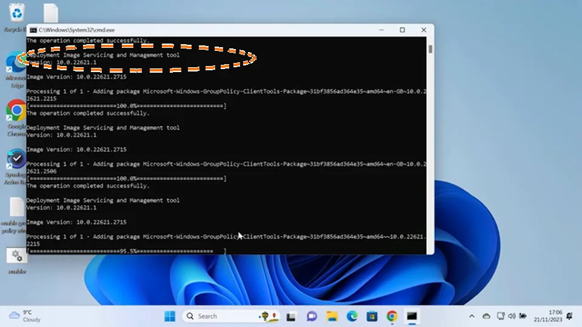The width and height of the screenshot is (582, 327).
Task: Open the Teams Chat taskbar icon
Action: click(x=312, y=316)
